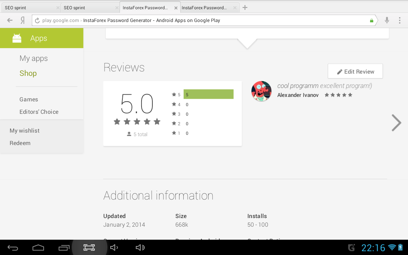Tap the 22:16 clock
The height and width of the screenshot is (255, 408).
click(x=373, y=248)
